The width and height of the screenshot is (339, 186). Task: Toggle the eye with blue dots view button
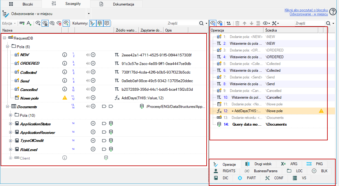click(x=66, y=23)
